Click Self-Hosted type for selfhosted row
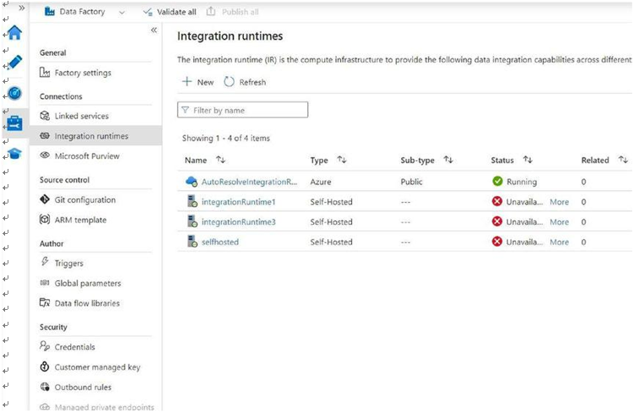 [331, 242]
